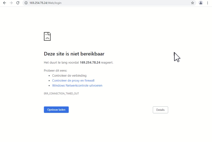Click the bold 169.254.78.24 in the message
This screenshot has height=142, width=212.
click(90, 63)
